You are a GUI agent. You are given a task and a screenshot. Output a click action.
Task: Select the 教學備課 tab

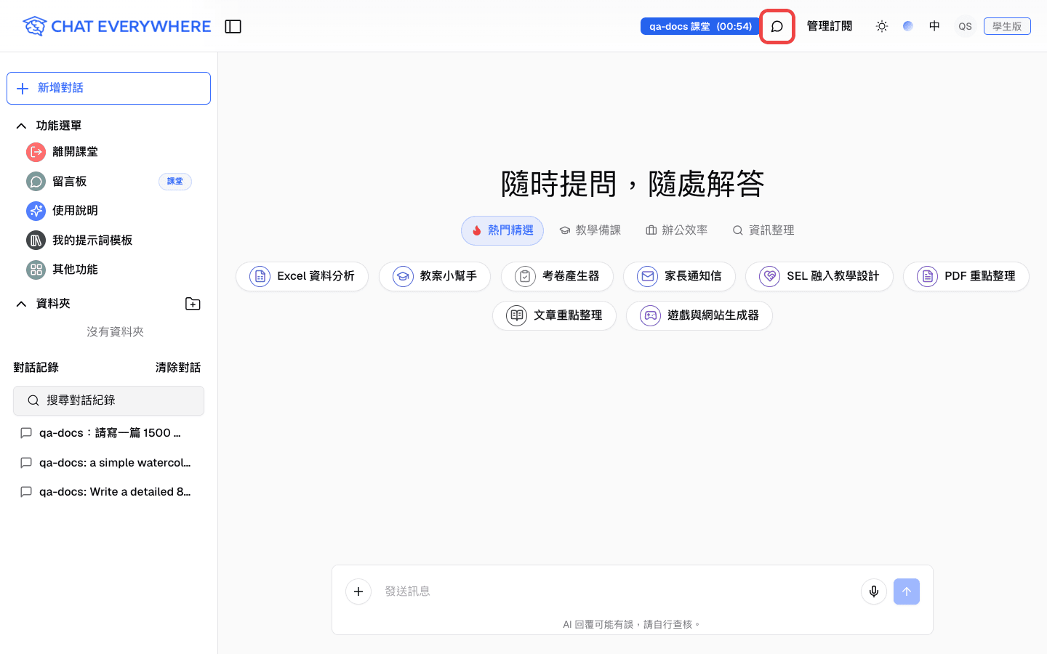pyautogui.click(x=590, y=230)
